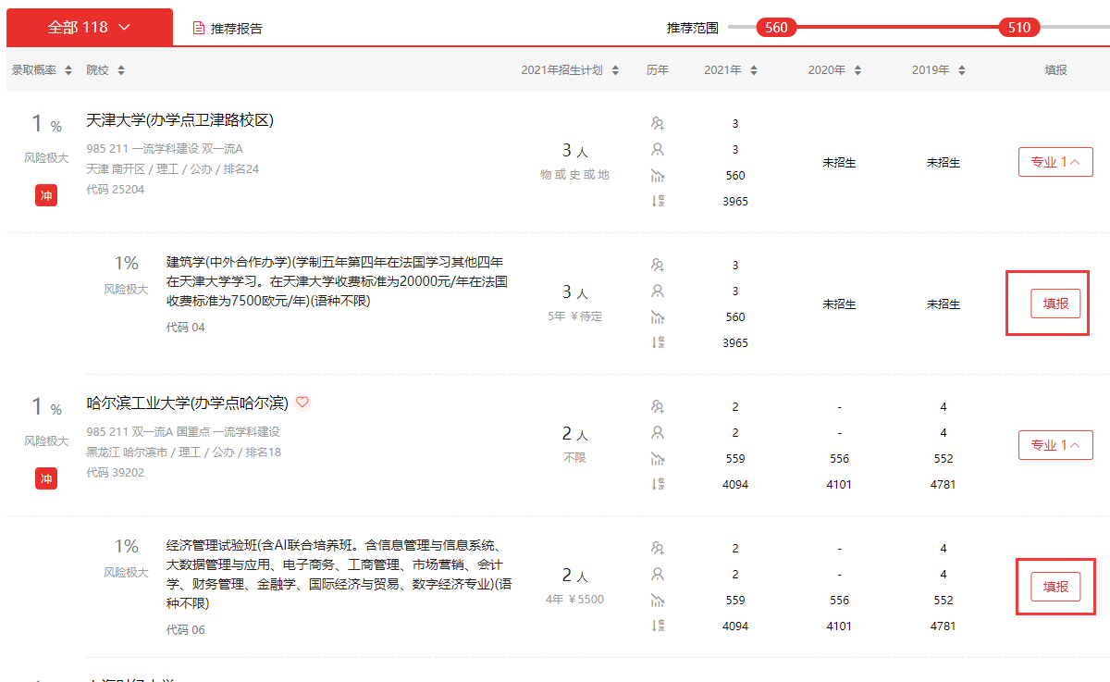Click 填报 column header text
1110x682 pixels.
[x=1055, y=70]
